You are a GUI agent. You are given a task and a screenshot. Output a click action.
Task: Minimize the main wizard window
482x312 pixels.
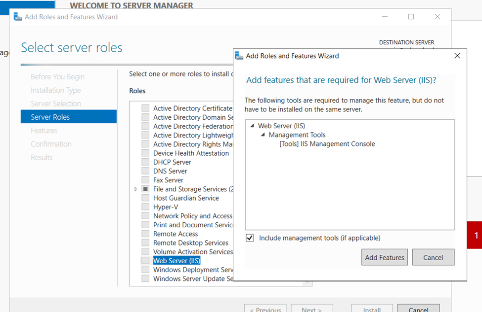[385, 17]
